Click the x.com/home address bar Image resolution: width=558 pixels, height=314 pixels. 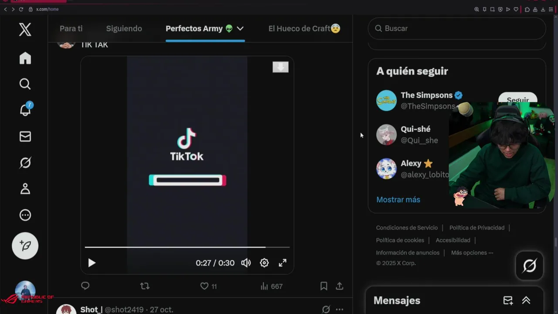point(47,9)
